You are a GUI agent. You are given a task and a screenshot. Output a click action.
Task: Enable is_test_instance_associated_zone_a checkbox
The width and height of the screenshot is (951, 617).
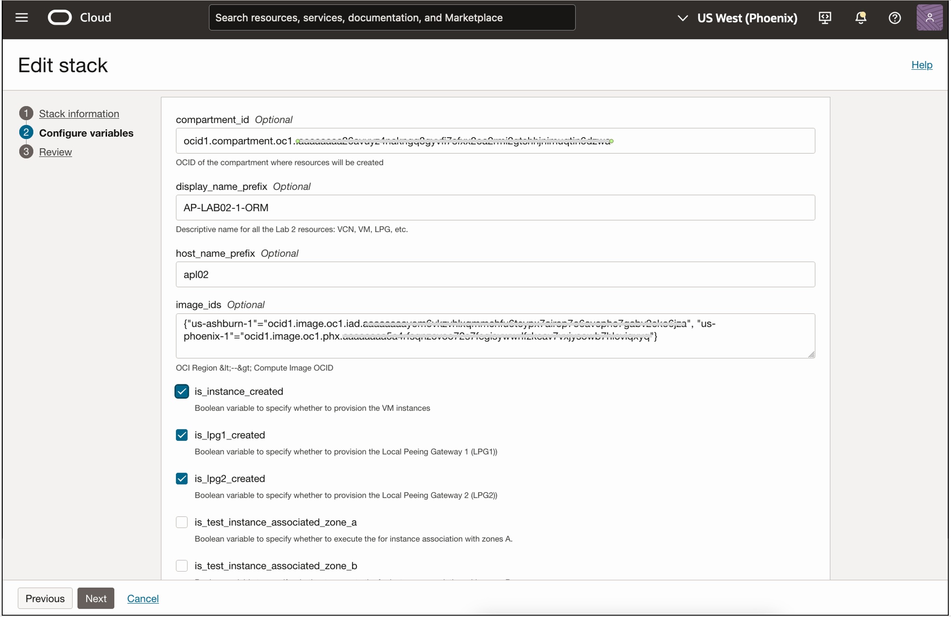[x=182, y=522]
